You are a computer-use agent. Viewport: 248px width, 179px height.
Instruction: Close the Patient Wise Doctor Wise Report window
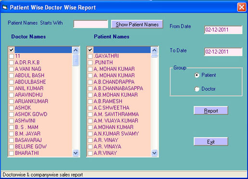click(242, 7)
